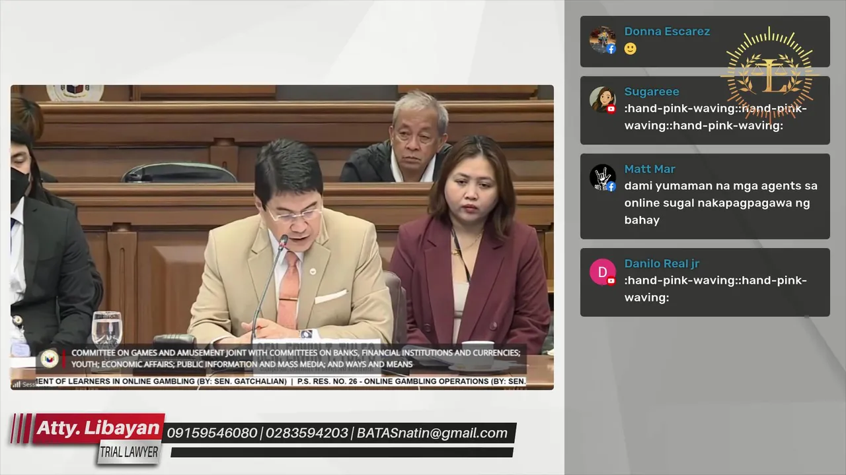Image resolution: width=846 pixels, height=475 pixels.
Task: Click Matt Mar's profile avatar
Action: (x=602, y=177)
